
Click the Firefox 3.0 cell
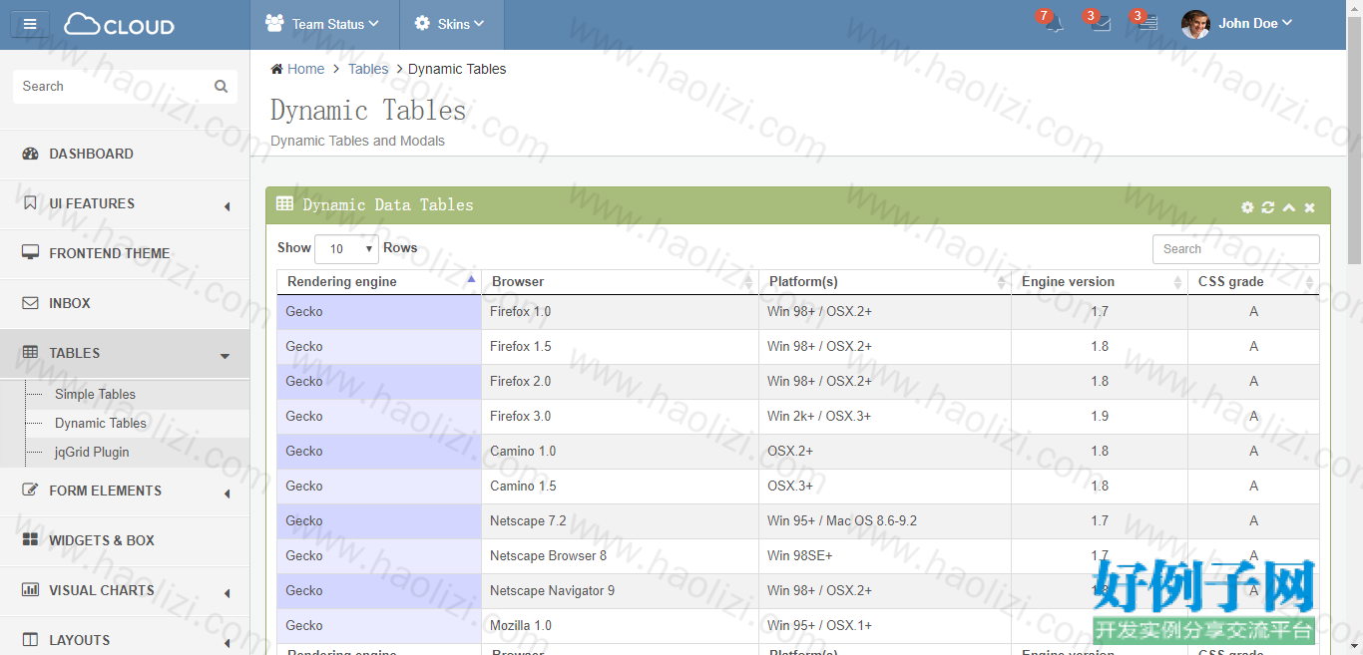pos(620,417)
